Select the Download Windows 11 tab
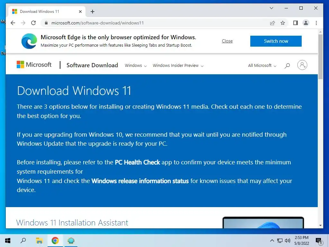Screen dimensions: 329x247 47,12
